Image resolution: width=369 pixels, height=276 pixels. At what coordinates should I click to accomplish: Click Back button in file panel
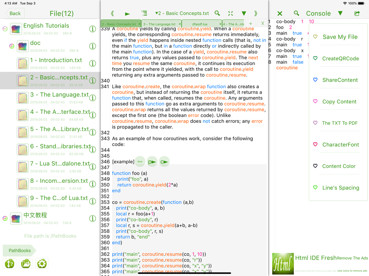[x=15, y=13]
